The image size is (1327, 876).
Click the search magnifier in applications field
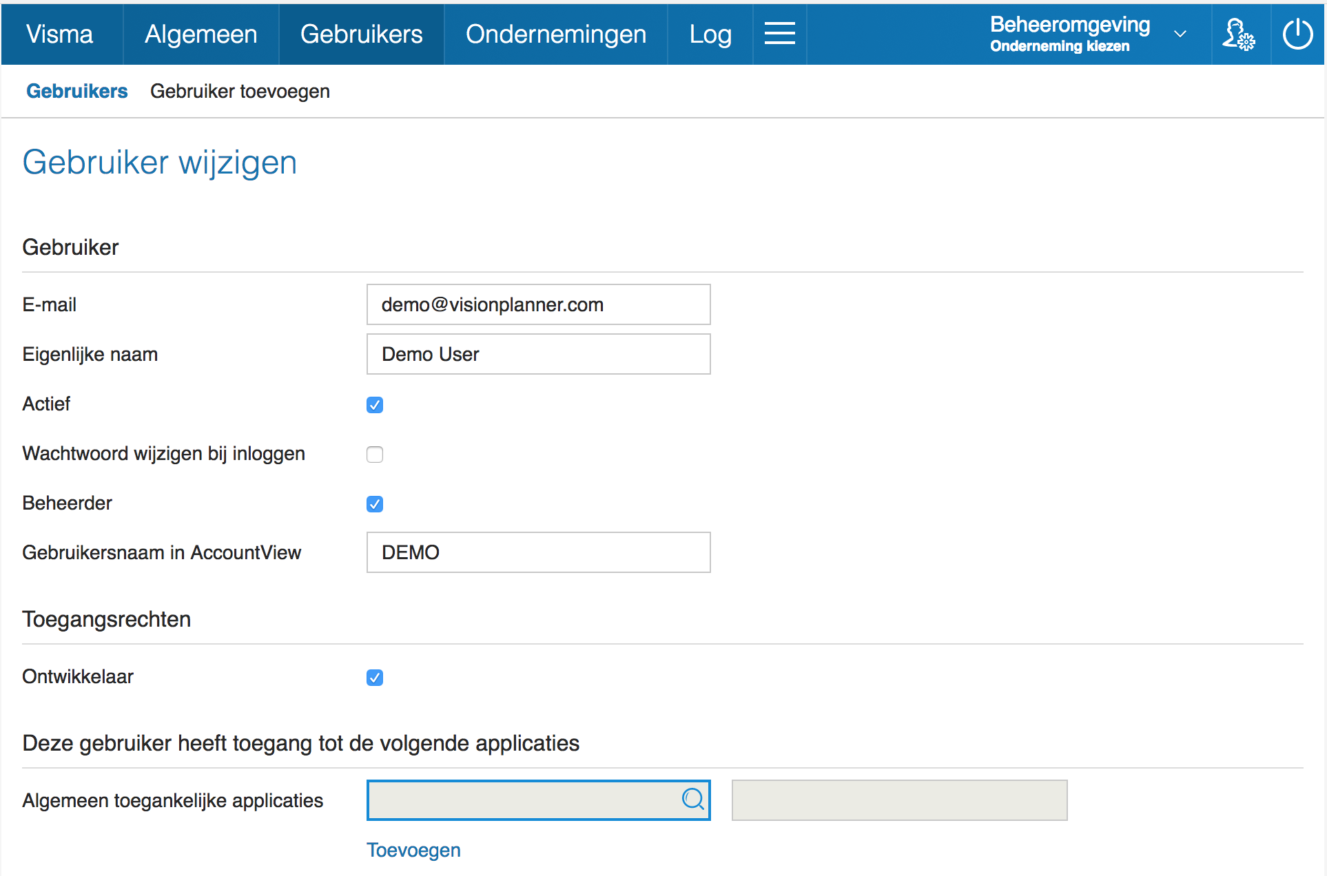tap(693, 800)
